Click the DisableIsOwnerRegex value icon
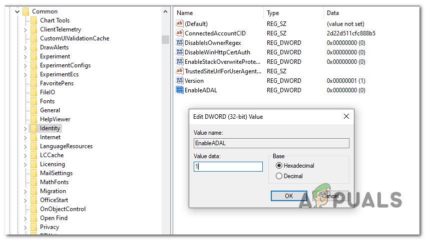Image resolution: width=425 pixels, height=240 pixels. (x=180, y=42)
